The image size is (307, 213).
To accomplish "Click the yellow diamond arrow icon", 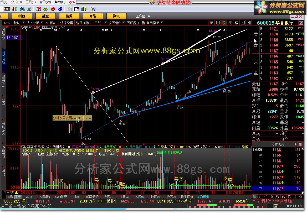I will coord(46,9).
